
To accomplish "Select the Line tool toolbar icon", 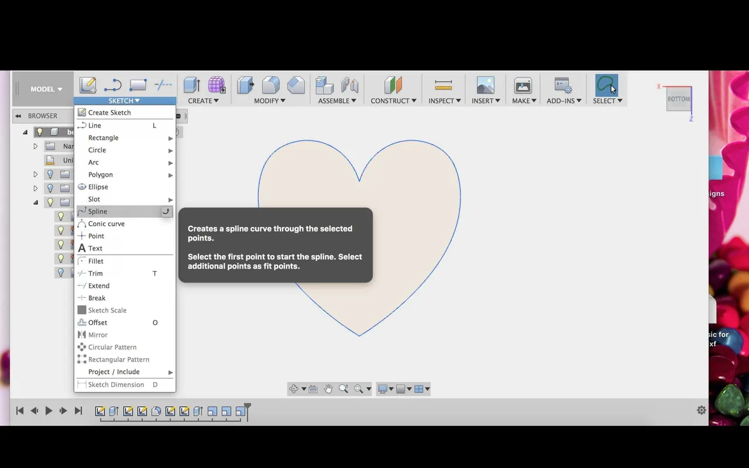I will (112, 85).
